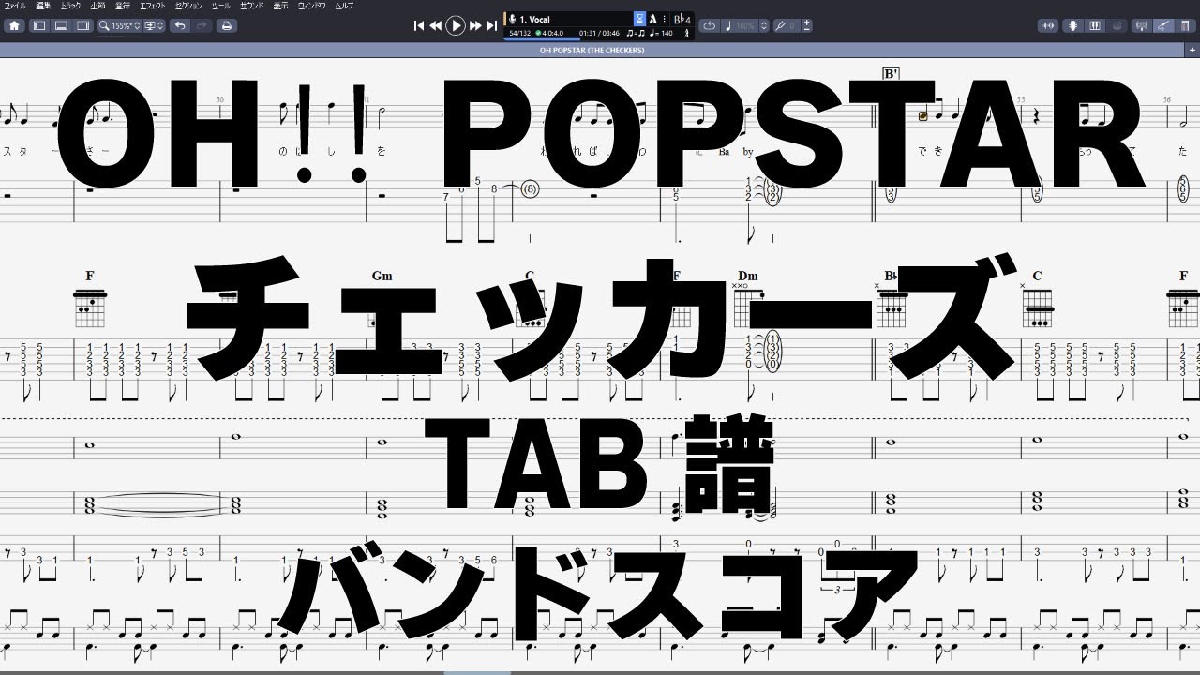Screen dimensions: 1200x675
Task: Jump to the first bar
Action: [419, 25]
